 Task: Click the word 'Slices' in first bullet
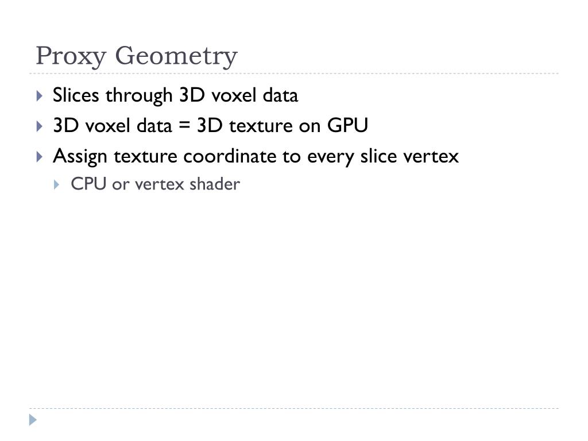coord(76,95)
